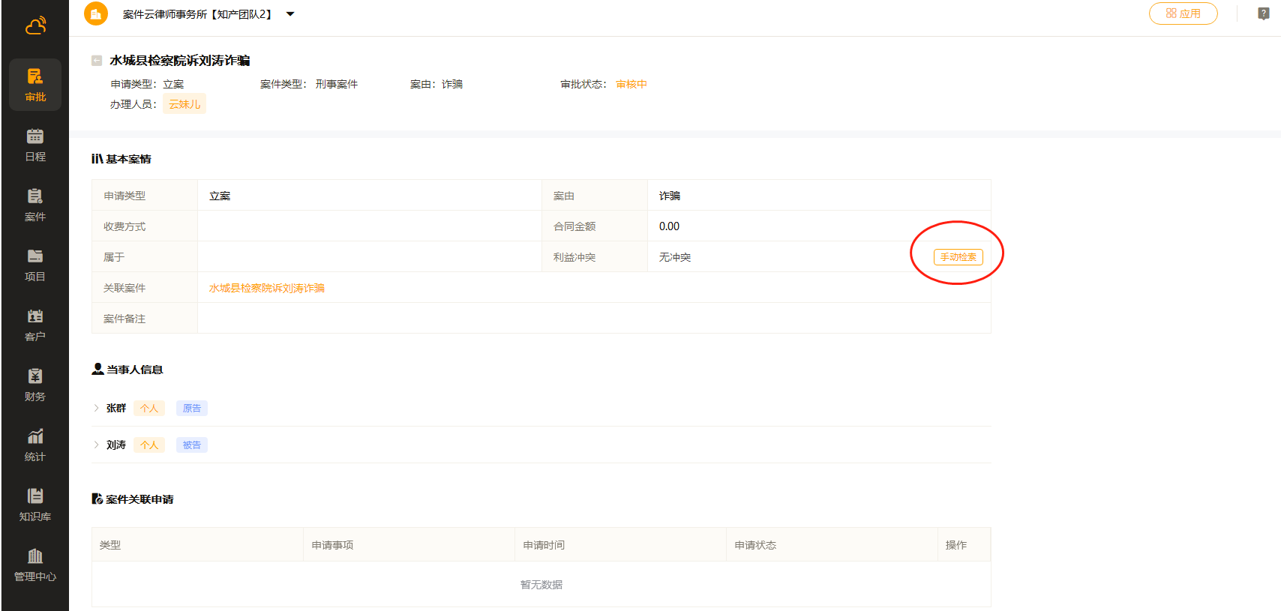The width and height of the screenshot is (1281, 611).
Task: Click the 应用 apps button
Action: 1183,13
